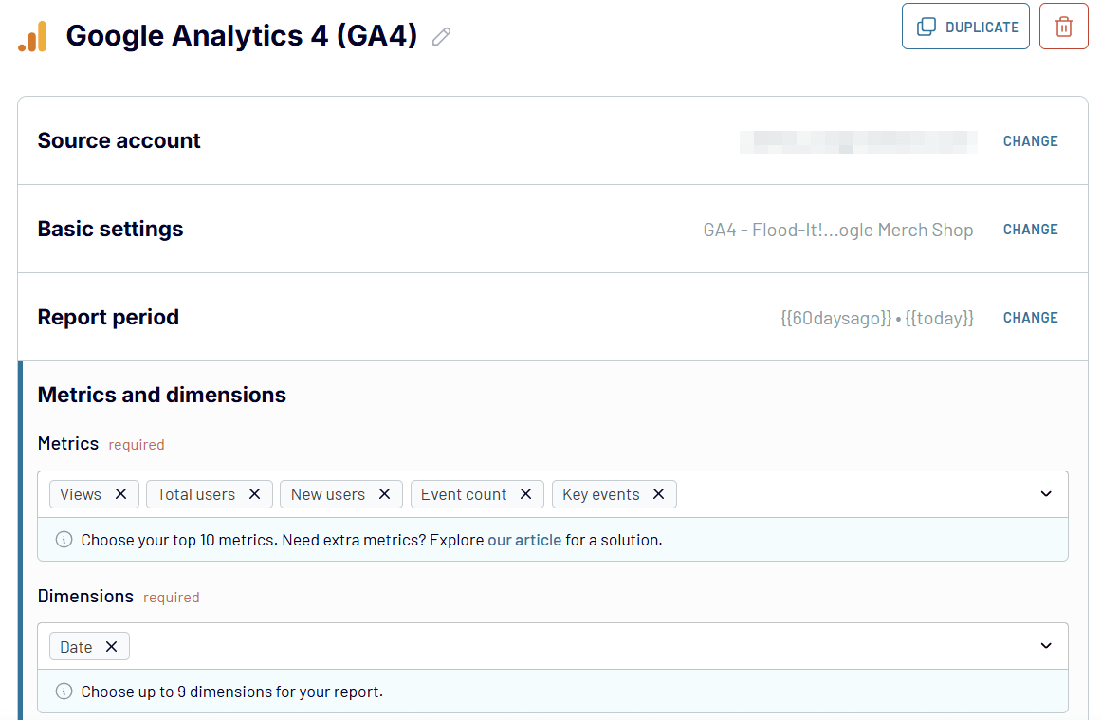Viewport: 1101px width, 720px height.
Task: Click the 'required' tag beside Metrics
Action: [x=137, y=445]
